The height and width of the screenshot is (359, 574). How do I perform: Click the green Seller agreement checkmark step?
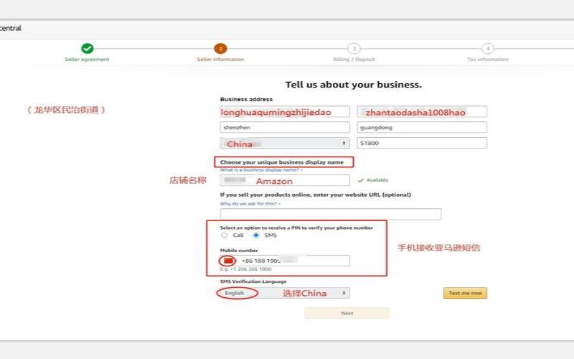click(87, 48)
